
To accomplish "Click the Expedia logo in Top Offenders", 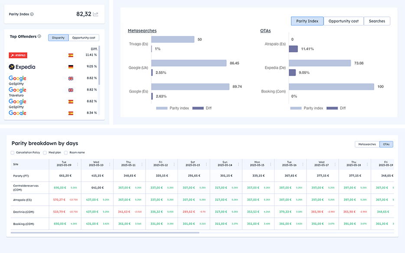I will [x=22, y=67].
